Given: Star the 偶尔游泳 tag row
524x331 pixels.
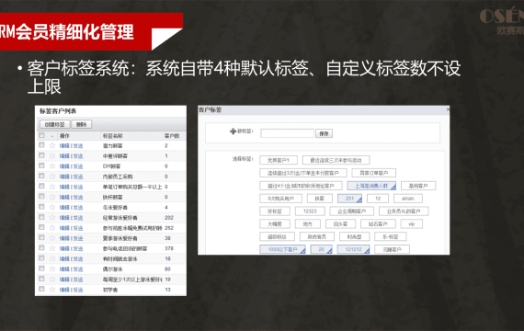Looking at the screenshot, I should point(52,268).
